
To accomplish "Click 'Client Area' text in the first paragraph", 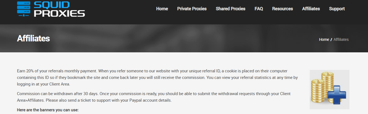I will click(x=56, y=84).
